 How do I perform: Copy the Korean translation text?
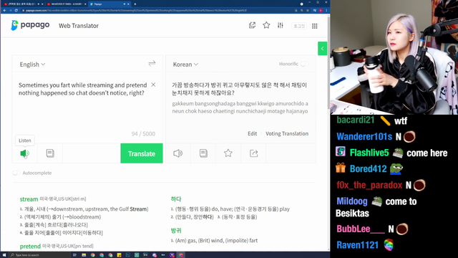[203, 153]
